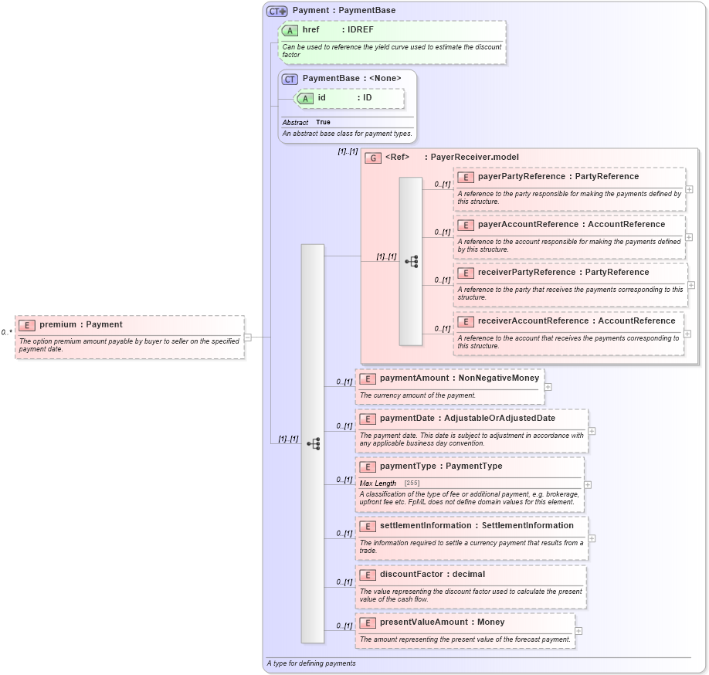Click the discountFactor description text

[470, 595]
